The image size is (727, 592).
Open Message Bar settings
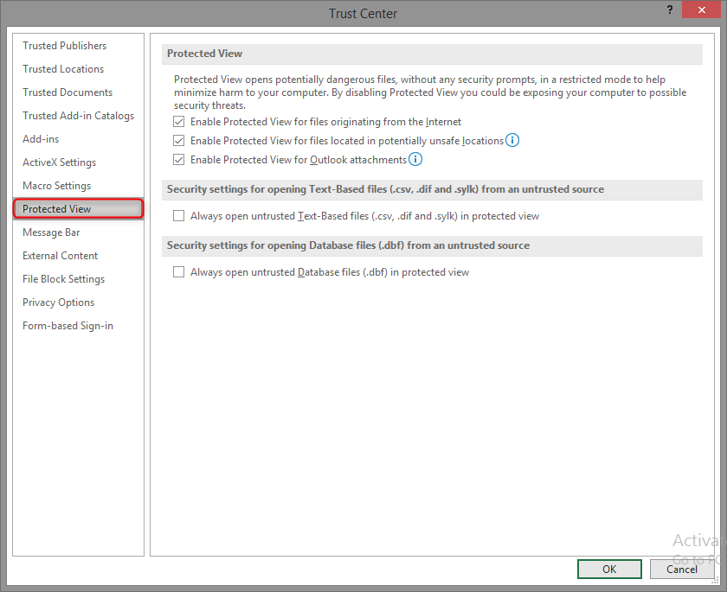[x=51, y=232]
